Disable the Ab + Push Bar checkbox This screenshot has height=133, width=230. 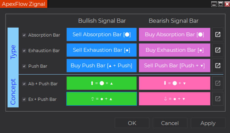[24, 84]
